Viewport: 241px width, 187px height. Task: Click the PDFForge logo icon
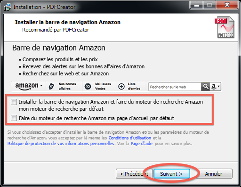pos(225,27)
